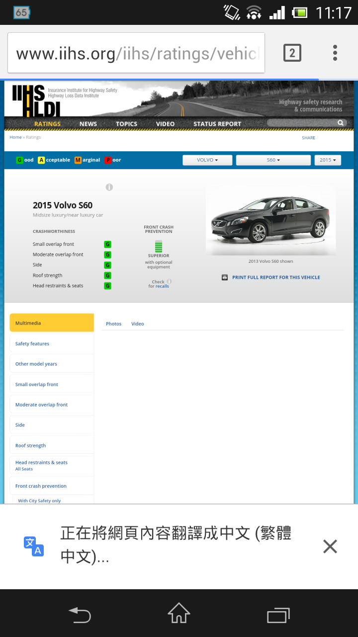Click the info icon beside Check for recalls
The image size is (358, 637).
169,281
